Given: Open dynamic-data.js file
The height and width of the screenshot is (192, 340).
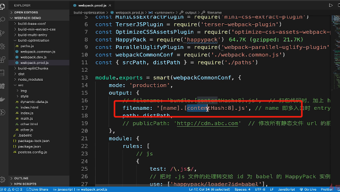Looking at the screenshot, I should click(x=39, y=102).
